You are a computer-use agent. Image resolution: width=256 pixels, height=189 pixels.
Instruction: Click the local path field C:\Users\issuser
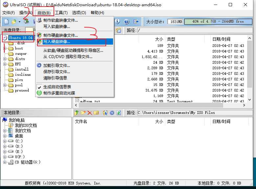[x=195, y=113]
